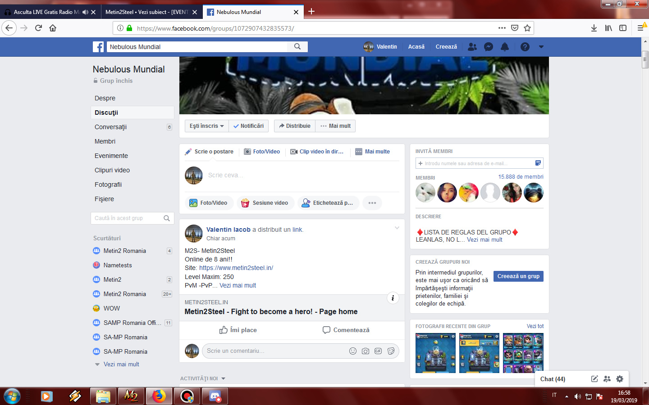Open Fotografii section
Image resolution: width=649 pixels, height=405 pixels.
108,184
